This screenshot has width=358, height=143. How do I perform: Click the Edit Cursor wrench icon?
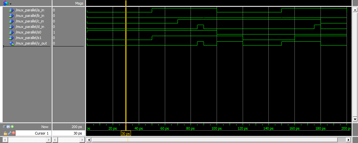point(9,133)
